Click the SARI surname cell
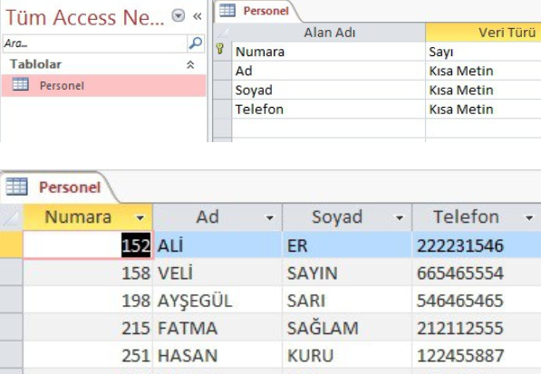541x374 pixels. coord(347,301)
